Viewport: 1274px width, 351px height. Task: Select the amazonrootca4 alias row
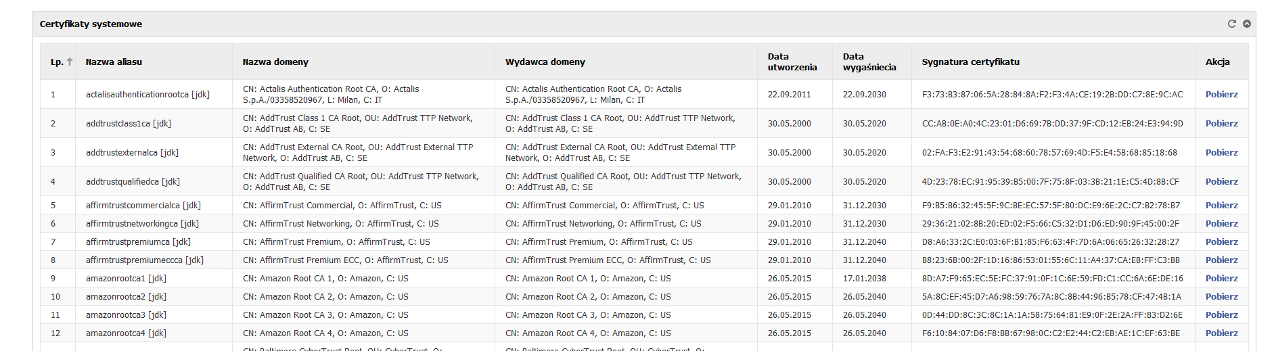(644, 333)
